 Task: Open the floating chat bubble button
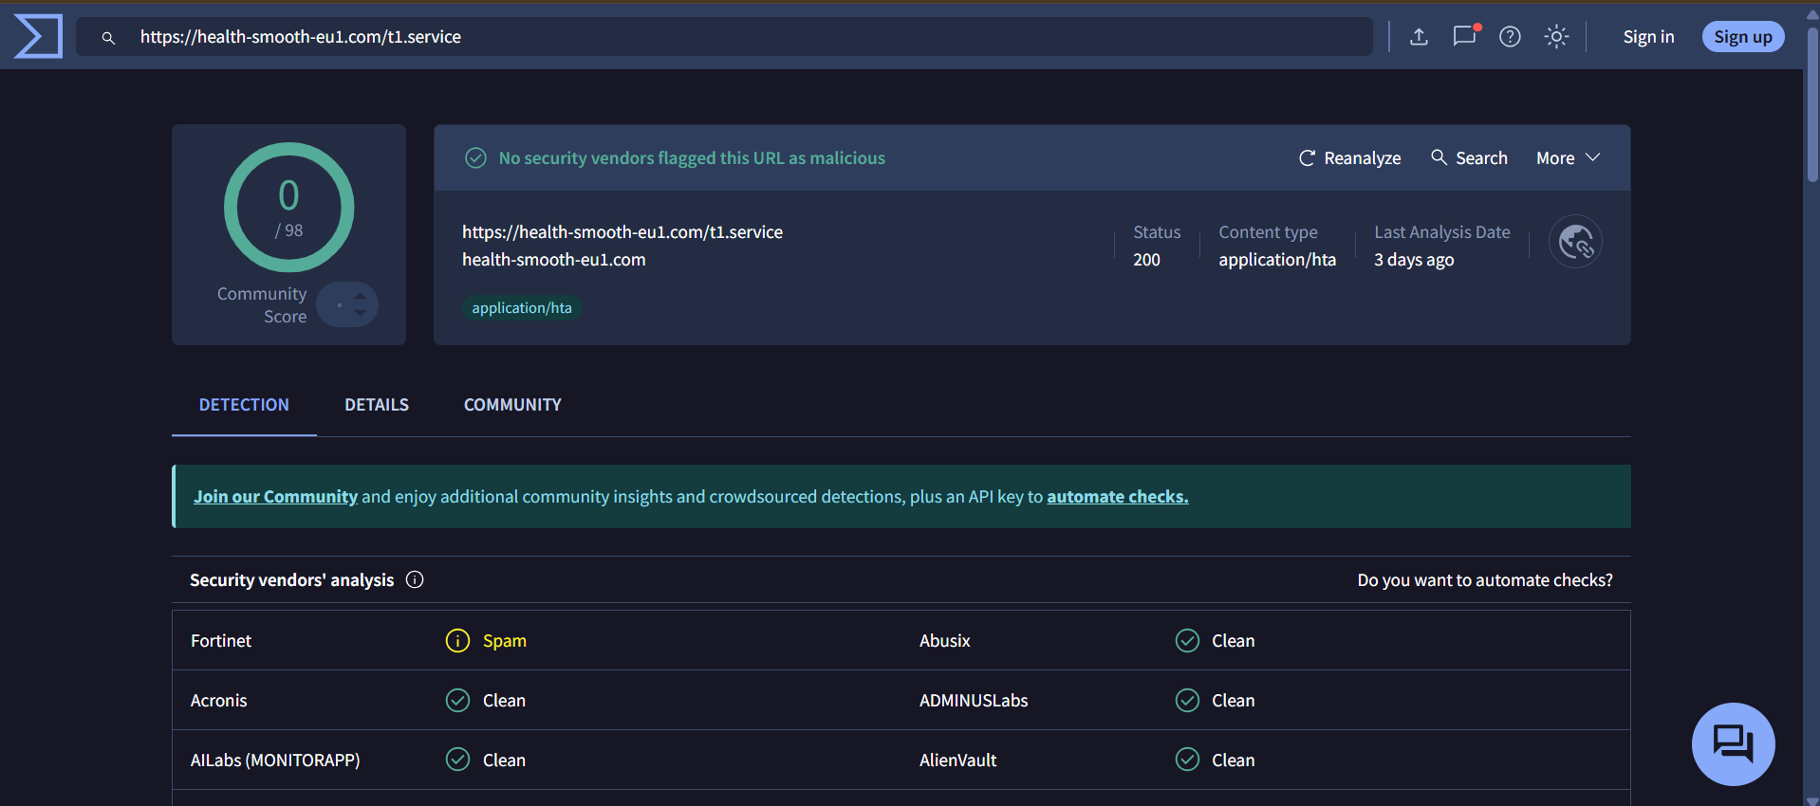coord(1733,743)
